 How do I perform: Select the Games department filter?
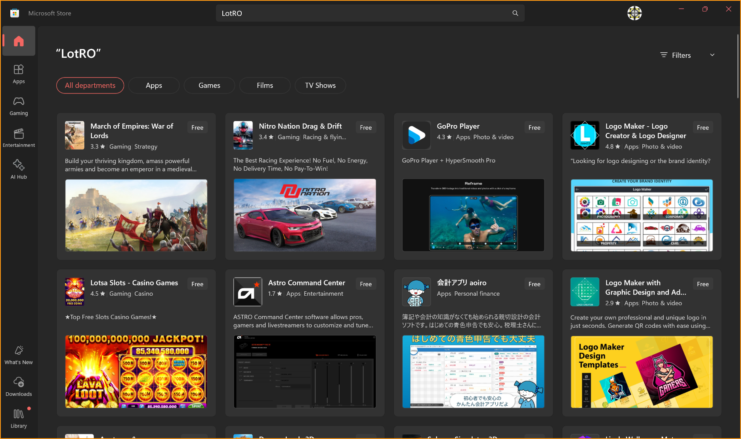click(209, 86)
